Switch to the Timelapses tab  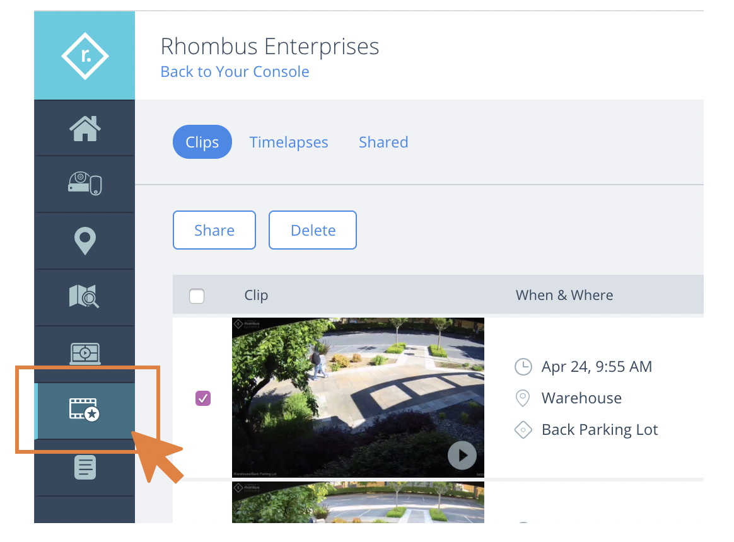(x=289, y=142)
